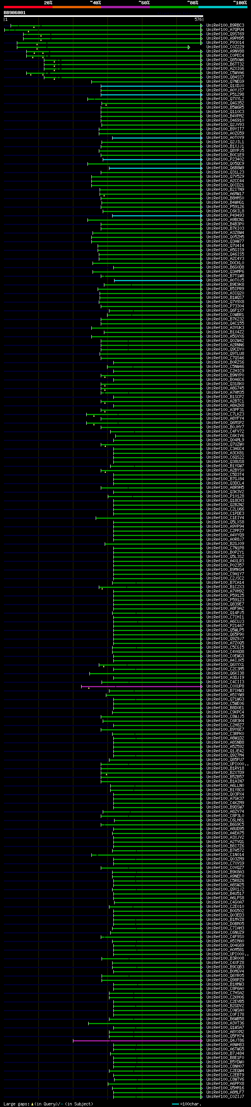The height and width of the screenshot is (1107, 251).
Task: Click the cyan 100char scale legend line
Action: click(175, 1104)
